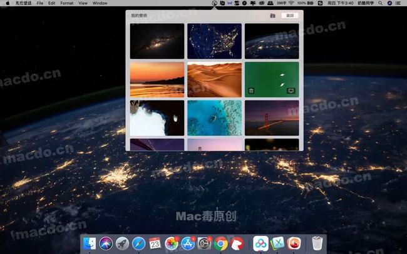
Task: Pick the orange sunset beach wallpaper
Action: (x=157, y=79)
